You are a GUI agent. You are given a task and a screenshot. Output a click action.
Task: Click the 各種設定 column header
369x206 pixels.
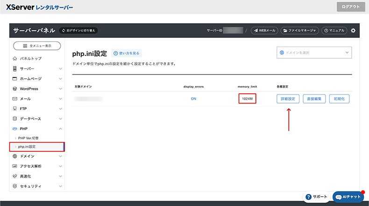click(283, 87)
